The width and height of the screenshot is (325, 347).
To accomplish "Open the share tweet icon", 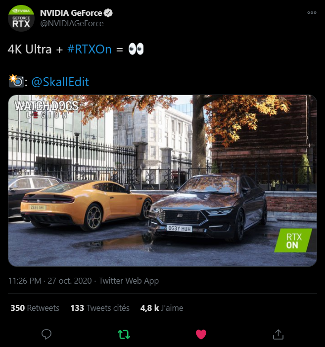I will [x=278, y=334].
